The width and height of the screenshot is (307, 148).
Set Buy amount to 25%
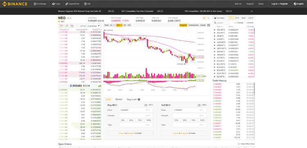tap(122, 120)
